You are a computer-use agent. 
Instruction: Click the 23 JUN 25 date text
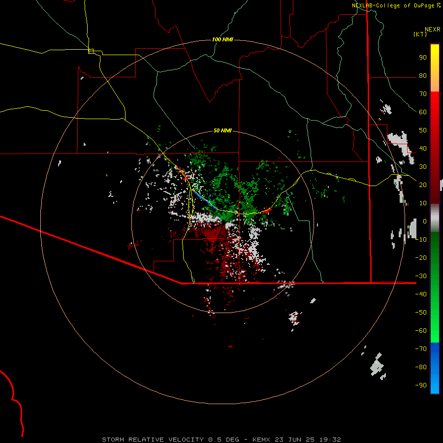point(295,440)
